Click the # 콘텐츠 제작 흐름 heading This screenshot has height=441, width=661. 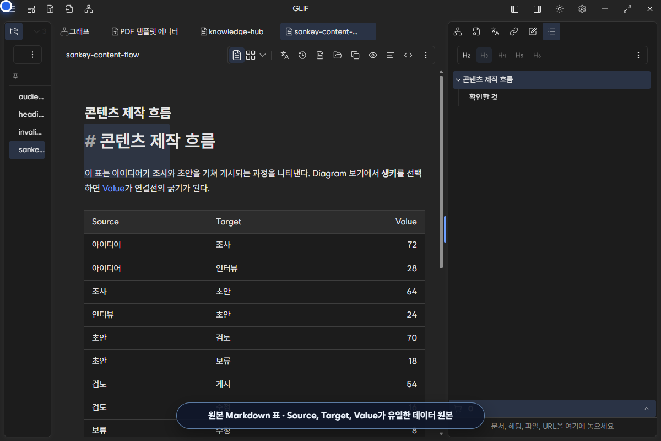click(x=149, y=141)
